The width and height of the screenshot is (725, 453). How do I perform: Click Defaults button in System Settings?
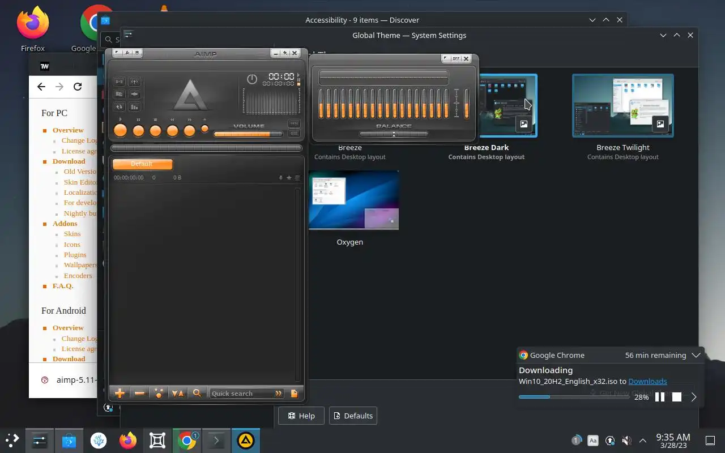coord(353,416)
